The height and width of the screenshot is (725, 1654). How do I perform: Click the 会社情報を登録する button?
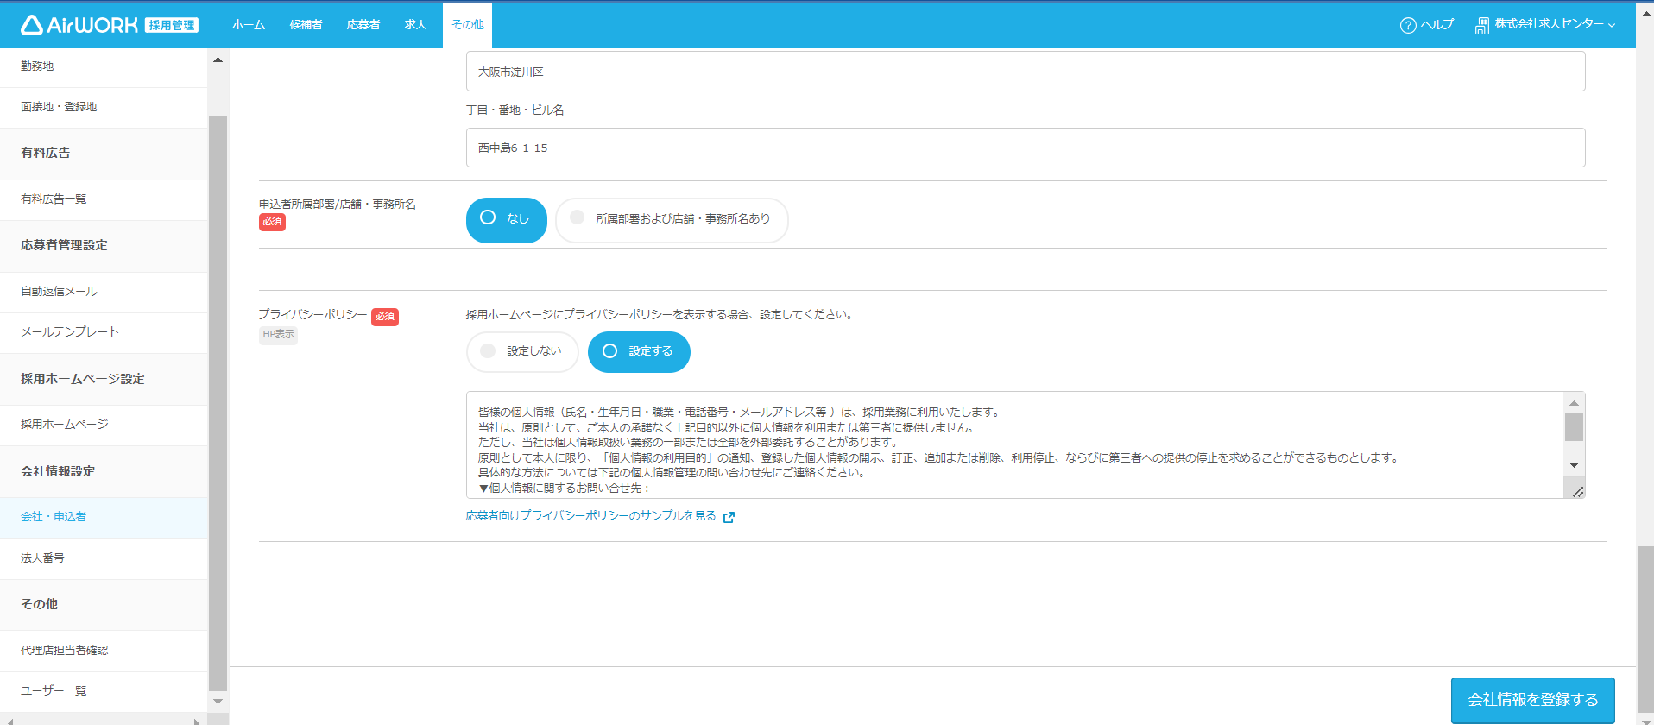[x=1533, y=700]
